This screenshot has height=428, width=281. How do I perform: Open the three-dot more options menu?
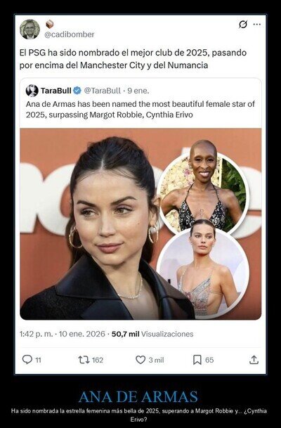coord(256,25)
